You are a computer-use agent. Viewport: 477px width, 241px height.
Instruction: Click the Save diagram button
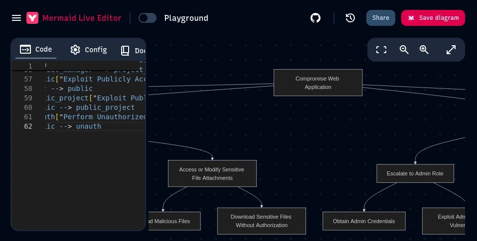point(433,18)
